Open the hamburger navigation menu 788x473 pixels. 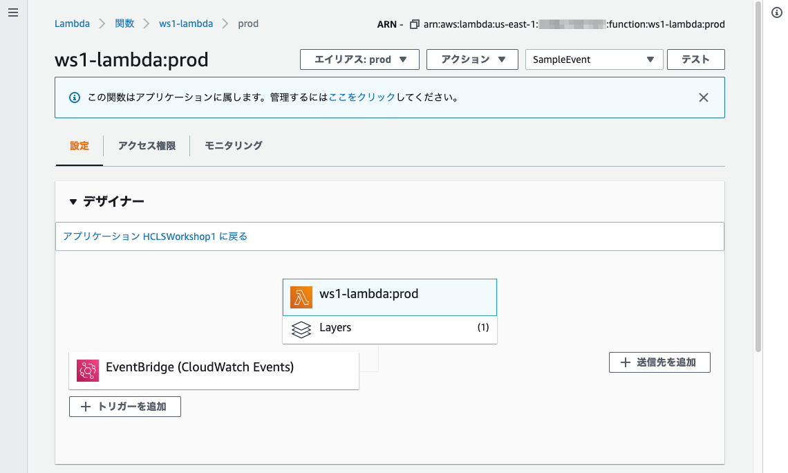pos(13,12)
